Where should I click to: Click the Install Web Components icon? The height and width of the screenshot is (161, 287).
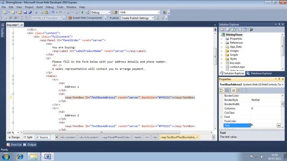pos(70,18)
